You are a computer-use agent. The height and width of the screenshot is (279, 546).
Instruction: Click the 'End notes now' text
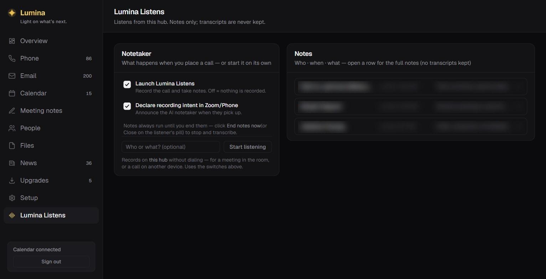(244, 126)
